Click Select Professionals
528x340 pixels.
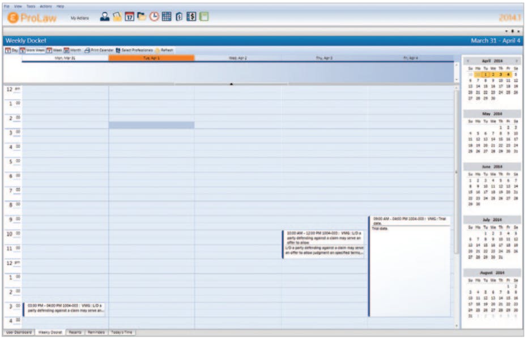click(x=134, y=50)
